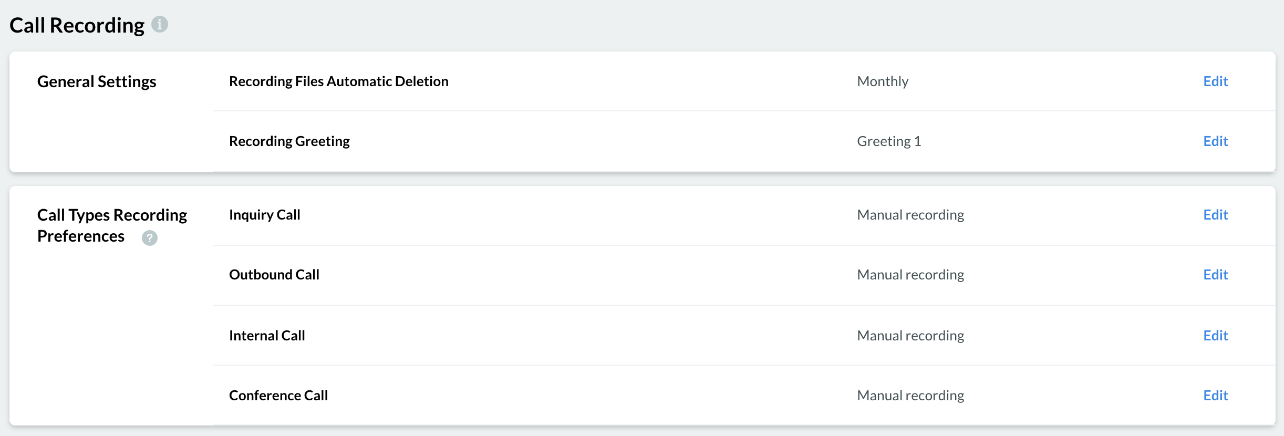This screenshot has width=1284, height=436.
Task: Click the Monthly deletion value
Action: [883, 81]
